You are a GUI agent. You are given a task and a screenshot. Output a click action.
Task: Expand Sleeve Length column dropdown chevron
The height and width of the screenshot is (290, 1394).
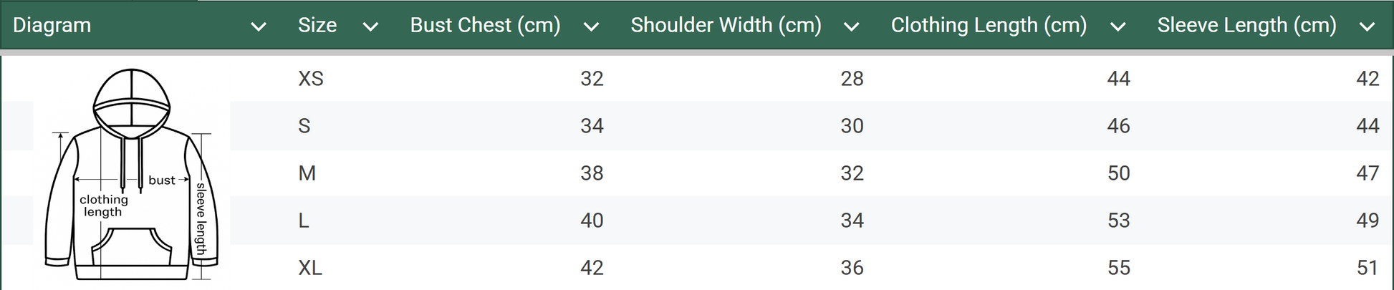[x=1367, y=26]
